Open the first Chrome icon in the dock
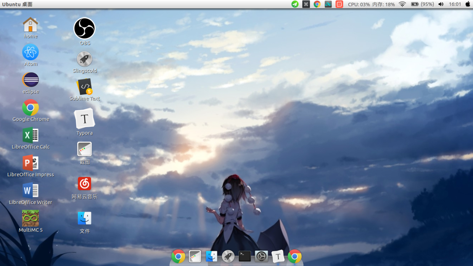473x266 pixels. click(178, 256)
